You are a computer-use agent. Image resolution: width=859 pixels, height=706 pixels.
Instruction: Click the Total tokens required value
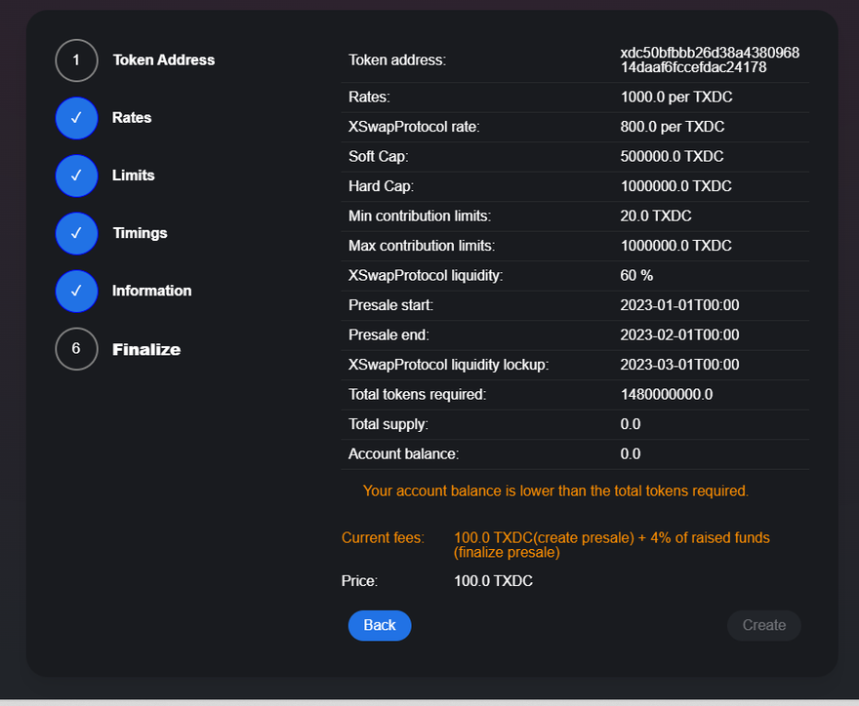(667, 394)
